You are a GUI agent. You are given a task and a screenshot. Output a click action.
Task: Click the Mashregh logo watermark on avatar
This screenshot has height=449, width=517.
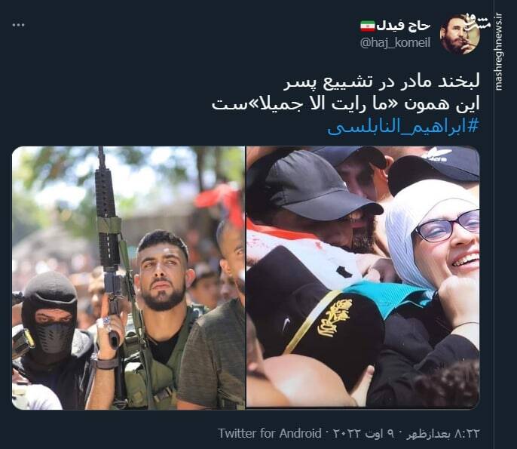tap(476, 23)
